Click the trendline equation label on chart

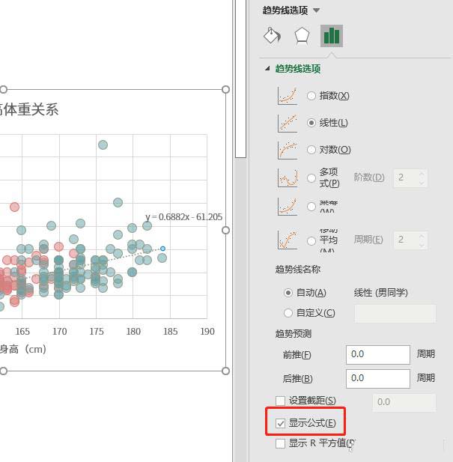[x=183, y=217]
